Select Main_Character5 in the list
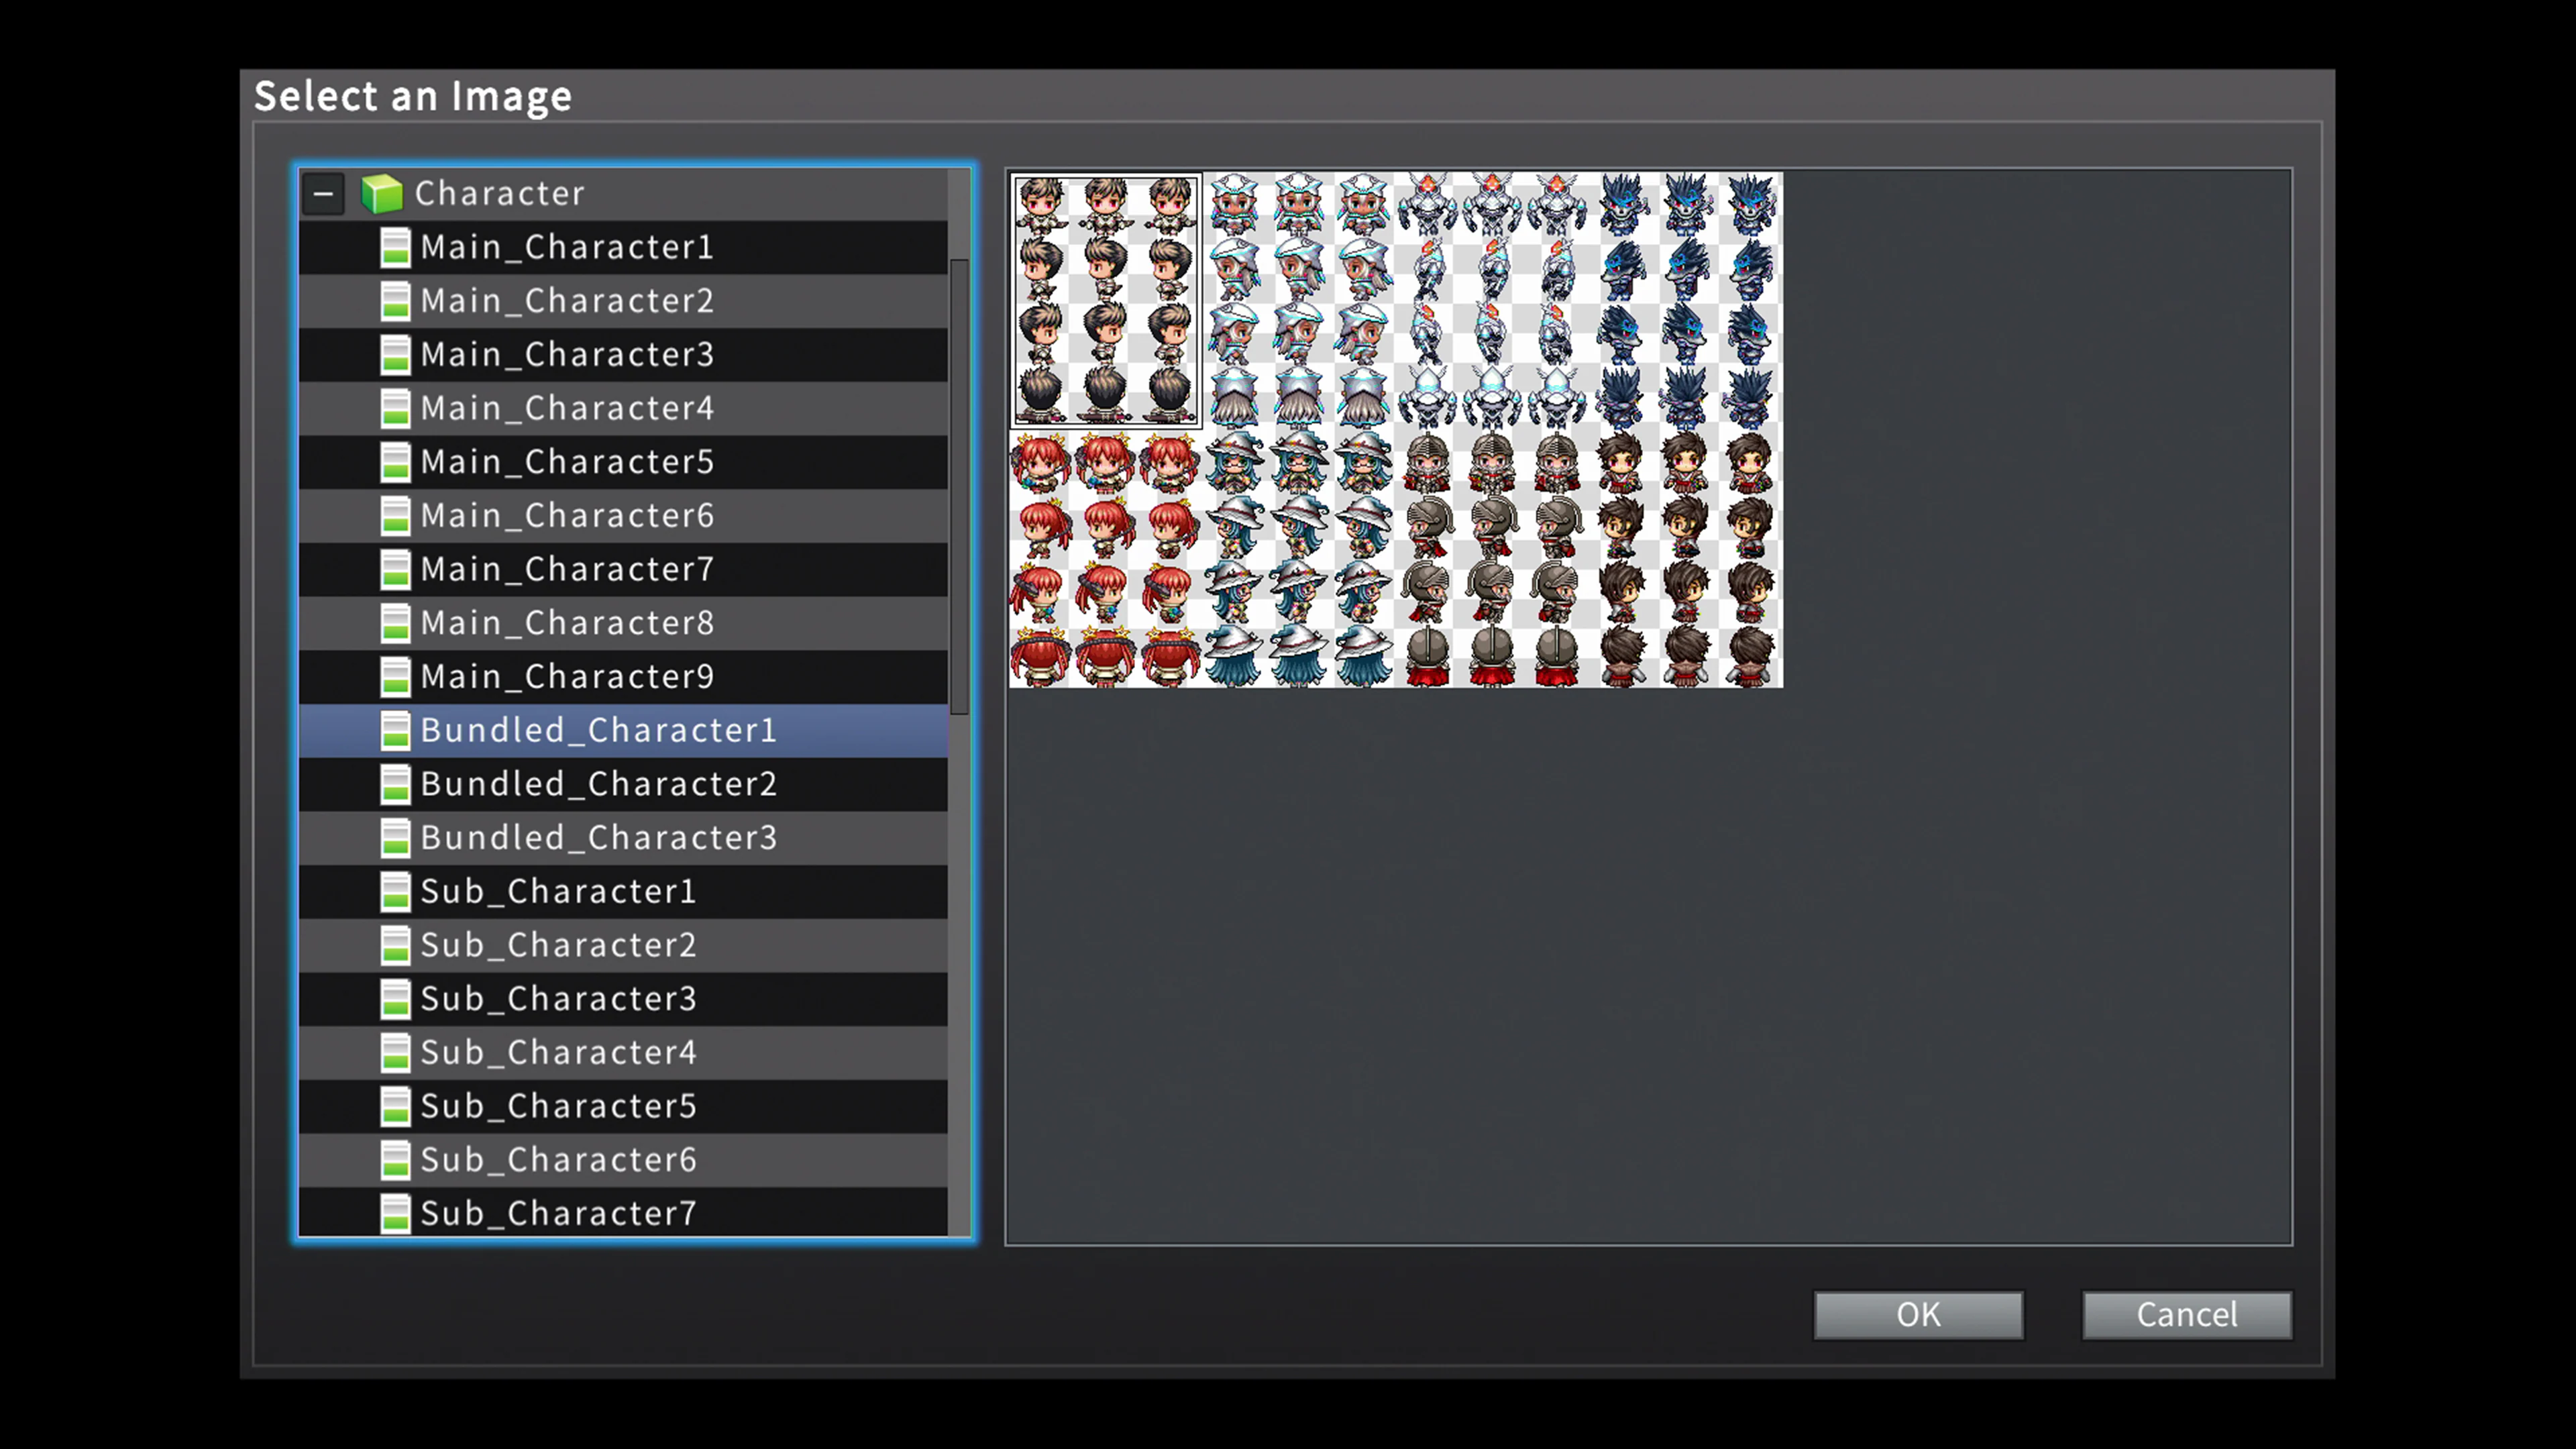The width and height of the screenshot is (2576, 1449). [x=567, y=461]
